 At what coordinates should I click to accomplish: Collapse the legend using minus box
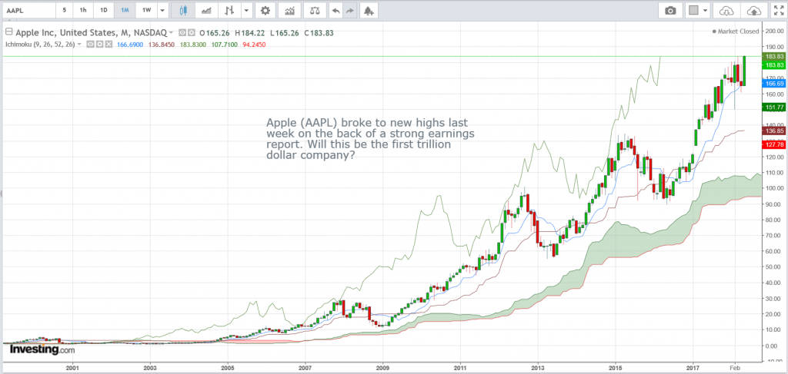tap(8, 32)
